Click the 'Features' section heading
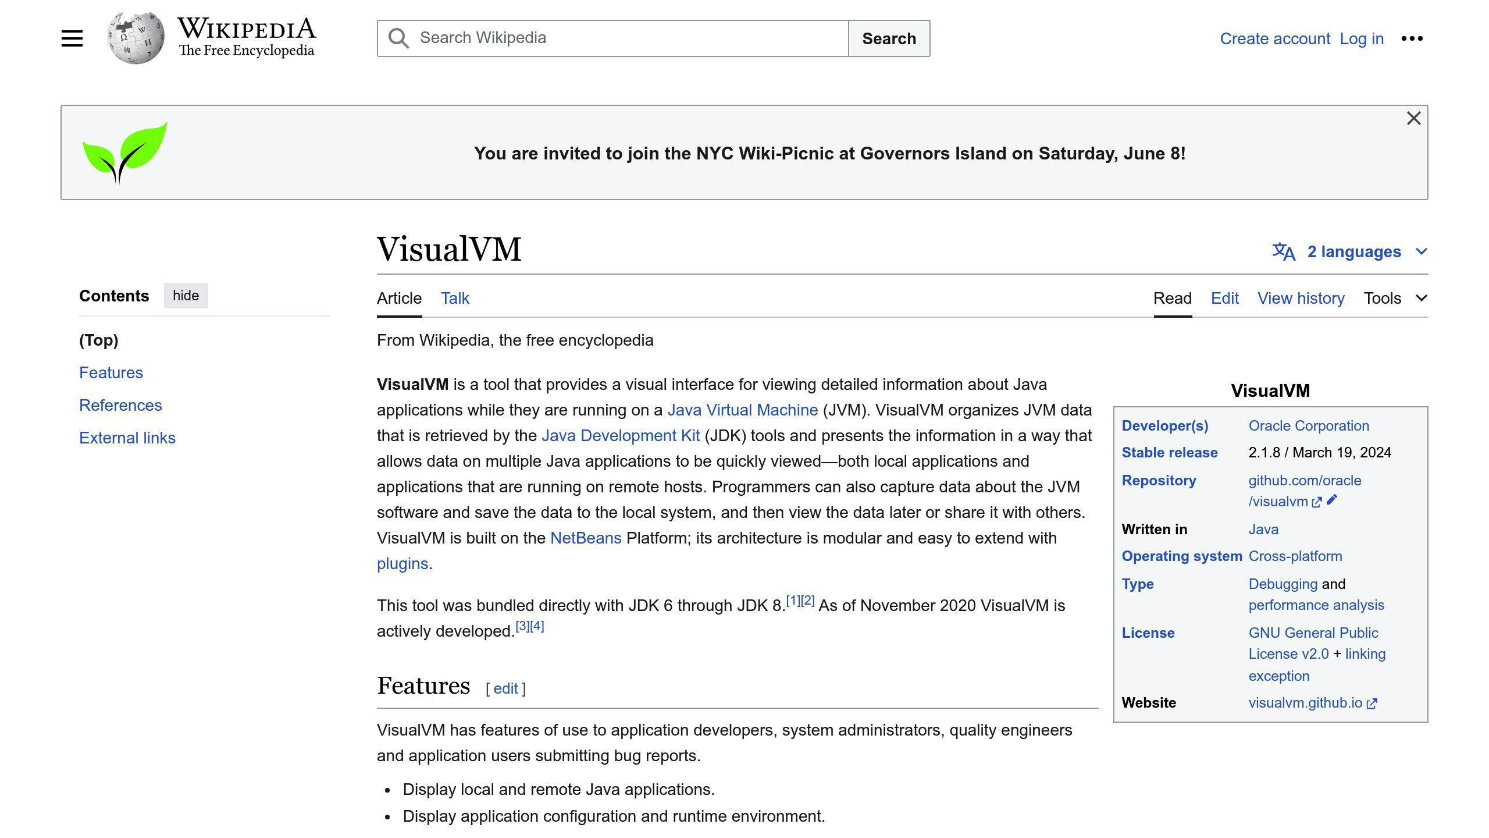 [x=423, y=686]
